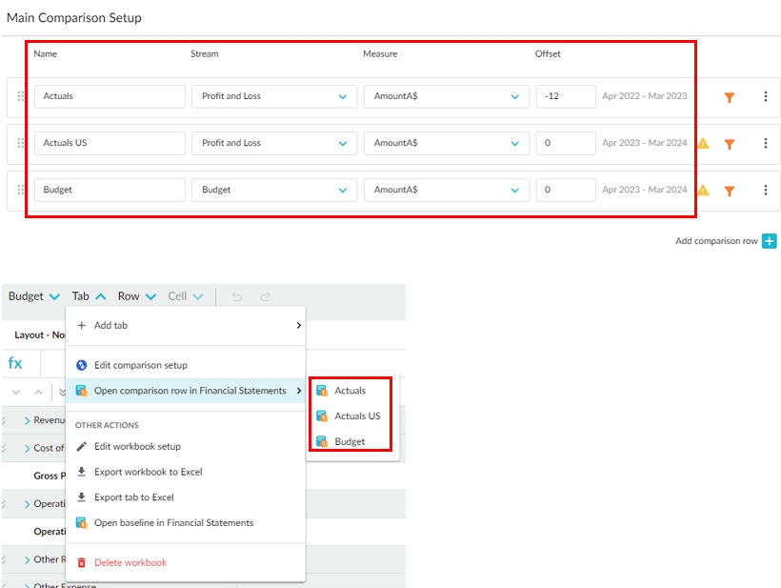
Task: Click Delete workbook option
Action: pos(130,562)
